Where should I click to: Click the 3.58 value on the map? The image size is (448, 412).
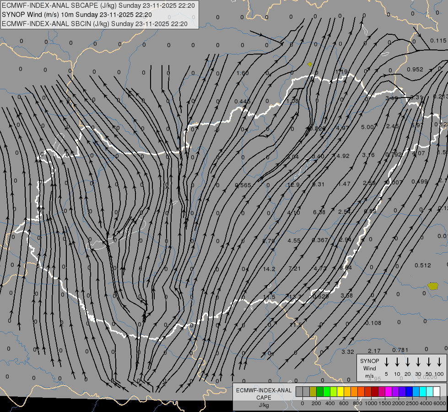(347, 296)
